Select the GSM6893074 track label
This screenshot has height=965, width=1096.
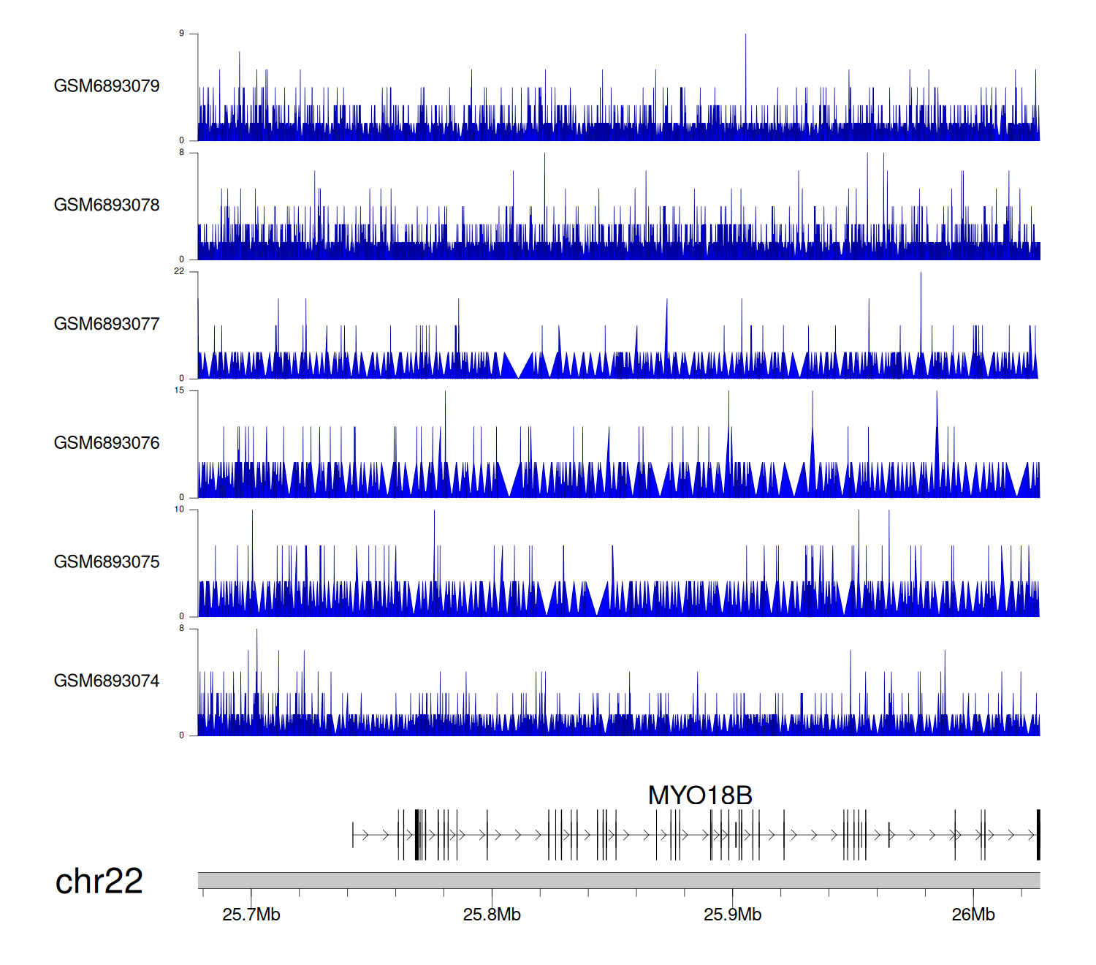[x=107, y=681]
